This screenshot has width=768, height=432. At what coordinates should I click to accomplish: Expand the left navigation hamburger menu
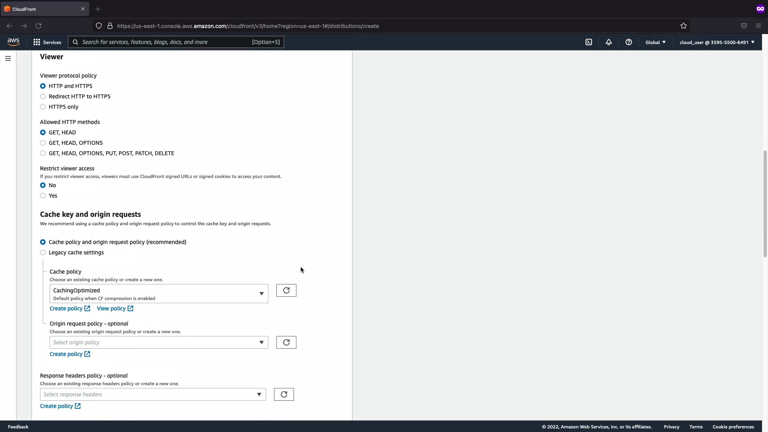tap(8, 58)
